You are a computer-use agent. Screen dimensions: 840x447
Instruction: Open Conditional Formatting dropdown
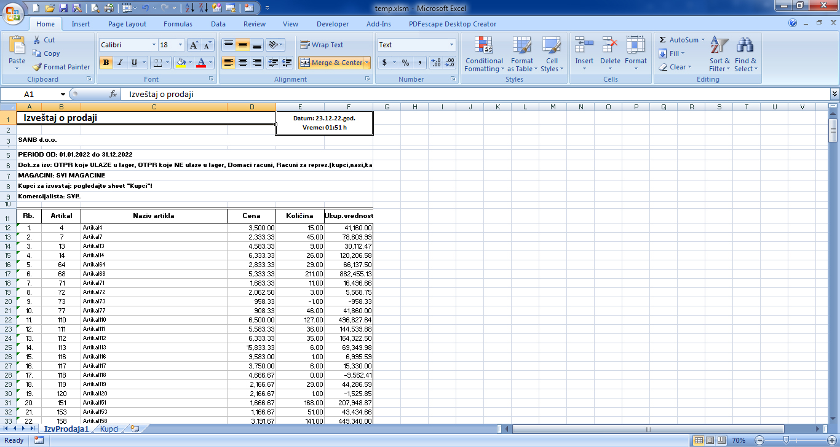[x=484, y=54]
